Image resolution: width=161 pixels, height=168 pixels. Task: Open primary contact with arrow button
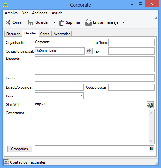pyautogui.click(x=89, y=51)
